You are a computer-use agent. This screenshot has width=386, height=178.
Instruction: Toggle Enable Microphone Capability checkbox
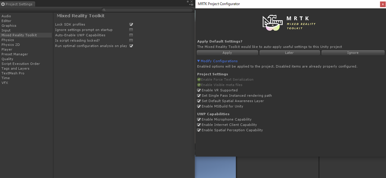point(199,120)
